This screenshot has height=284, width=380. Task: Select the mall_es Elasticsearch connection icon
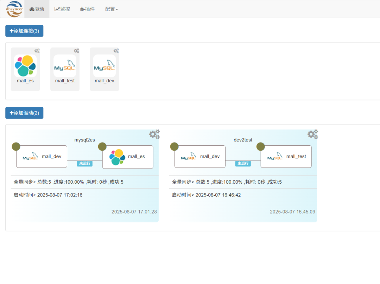pyautogui.click(x=25, y=66)
